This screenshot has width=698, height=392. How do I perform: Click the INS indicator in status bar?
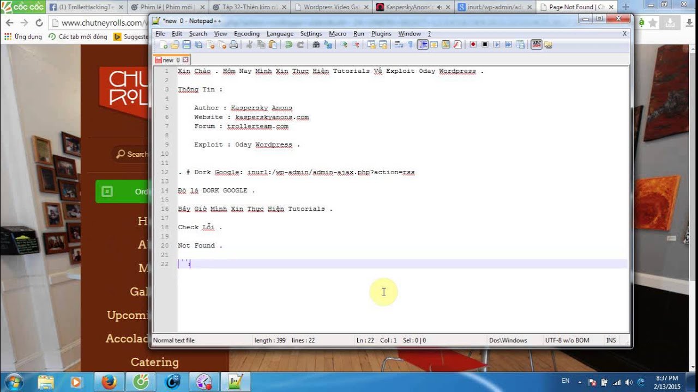[x=611, y=340]
